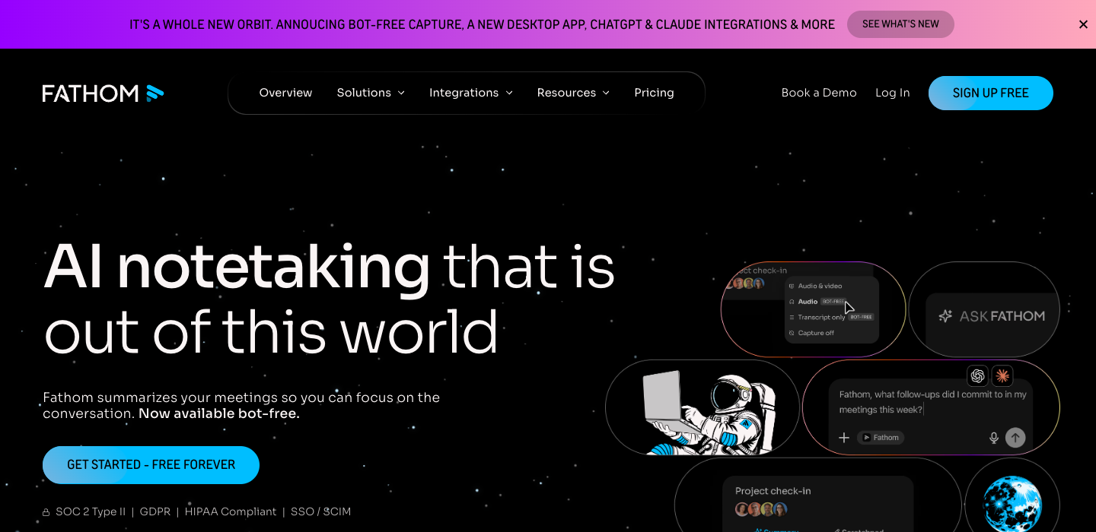
Task: Open the Overview nav item
Action: [x=285, y=93]
